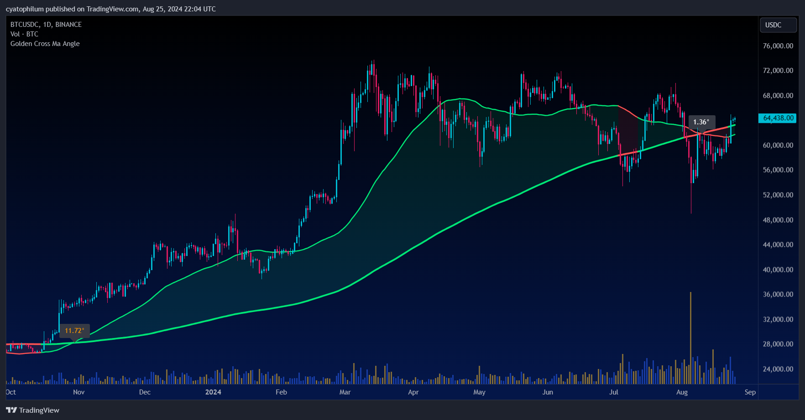The height and width of the screenshot is (420, 805).
Task: Click the 32,000.00 price axis label
Action: point(778,319)
